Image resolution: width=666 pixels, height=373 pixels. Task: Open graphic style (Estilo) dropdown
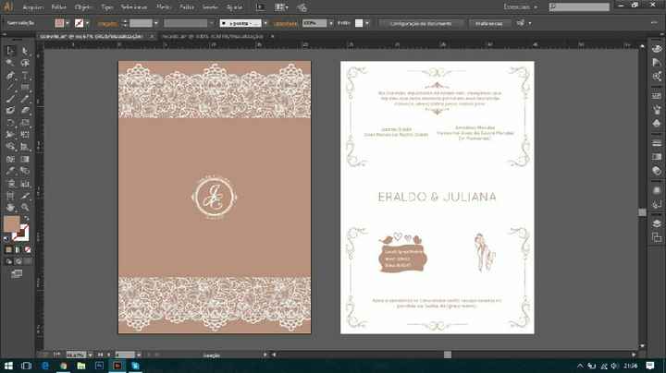coord(367,23)
